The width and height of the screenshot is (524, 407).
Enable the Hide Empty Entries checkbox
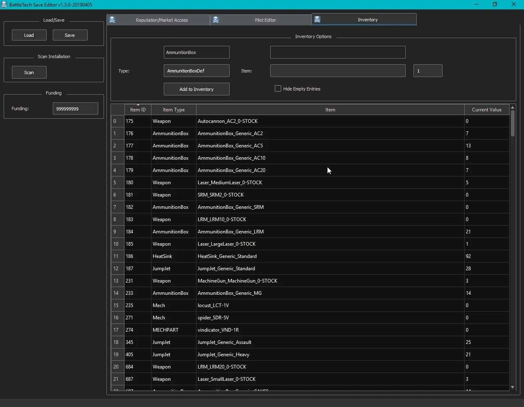278,89
